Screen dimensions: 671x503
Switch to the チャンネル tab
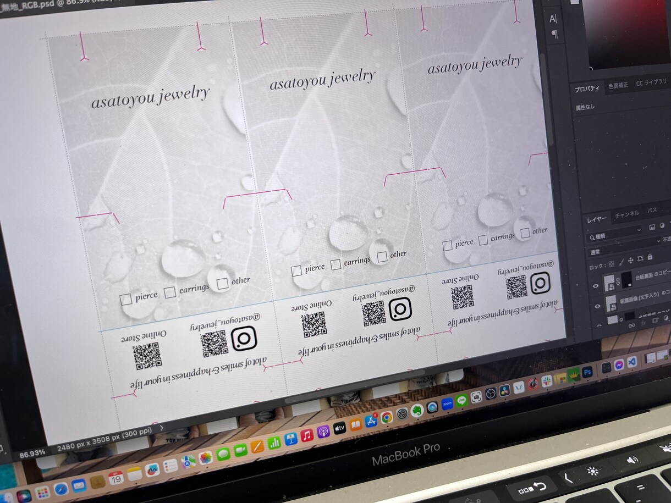[x=627, y=213]
